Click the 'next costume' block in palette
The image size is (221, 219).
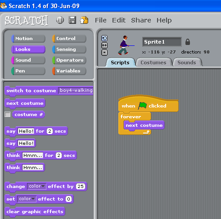tap(25, 103)
